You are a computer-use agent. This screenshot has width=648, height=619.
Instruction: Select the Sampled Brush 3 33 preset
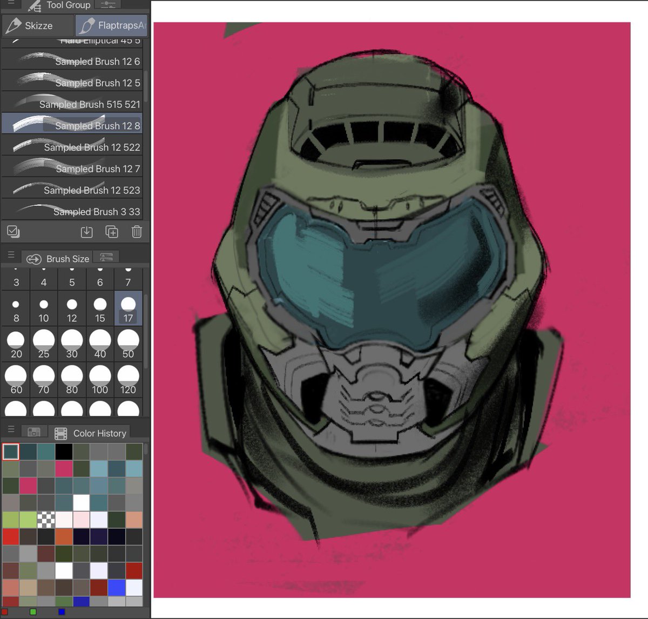click(72, 211)
